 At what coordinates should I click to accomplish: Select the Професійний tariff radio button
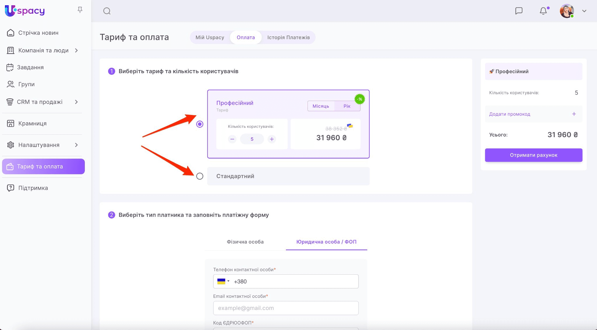tap(200, 124)
